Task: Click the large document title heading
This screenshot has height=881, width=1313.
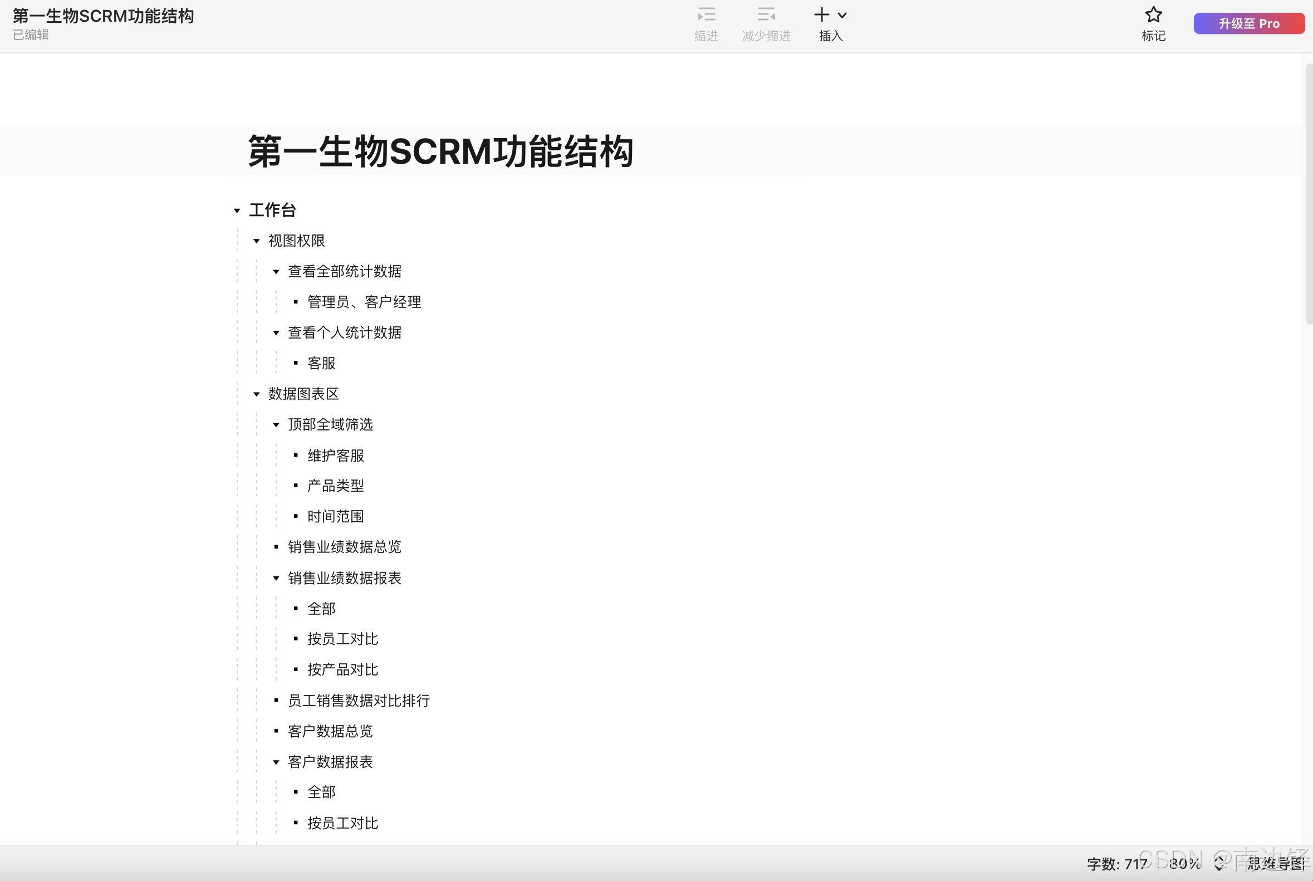Action: pyautogui.click(x=440, y=151)
